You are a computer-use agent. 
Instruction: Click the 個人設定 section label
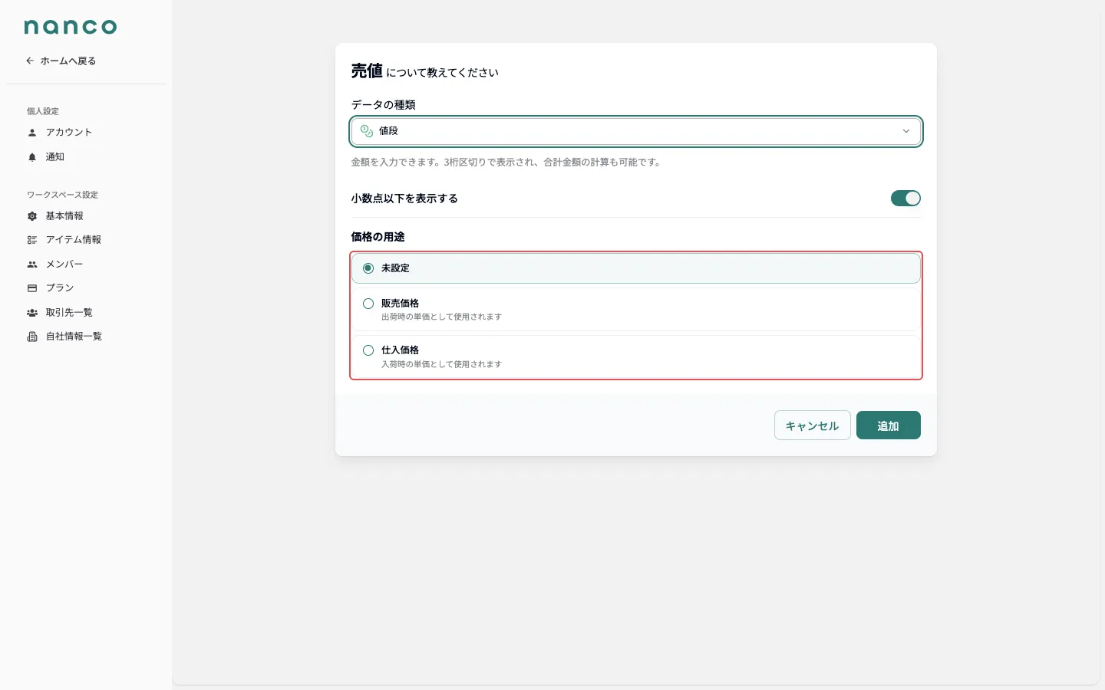(x=43, y=111)
